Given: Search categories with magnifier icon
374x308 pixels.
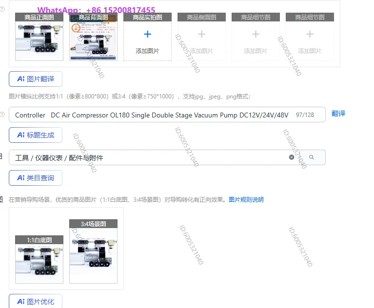Looking at the screenshot, I should click(312, 157).
